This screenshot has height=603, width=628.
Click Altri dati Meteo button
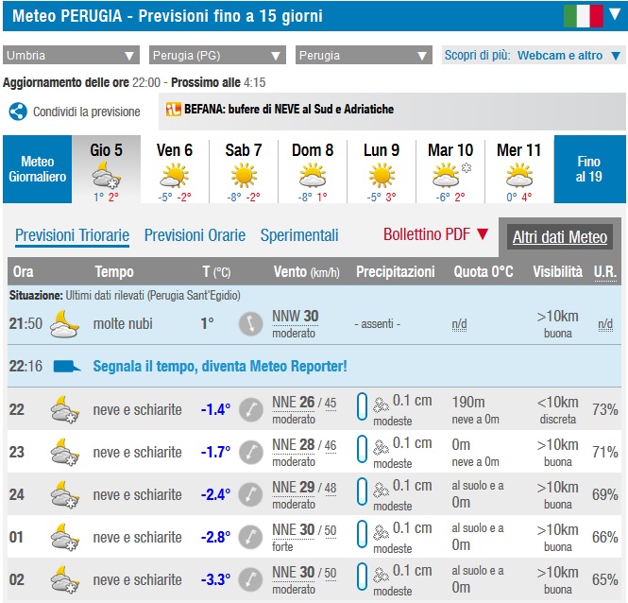click(x=560, y=237)
